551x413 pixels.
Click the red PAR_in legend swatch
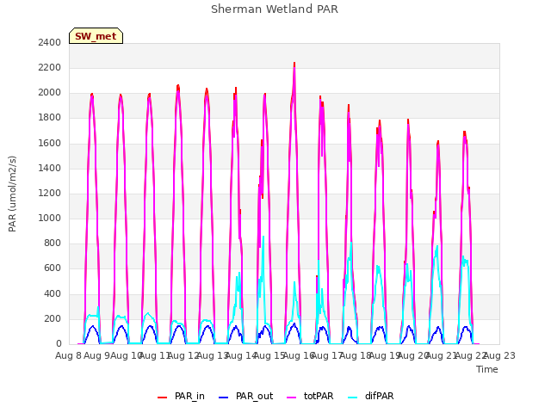tap(162, 398)
